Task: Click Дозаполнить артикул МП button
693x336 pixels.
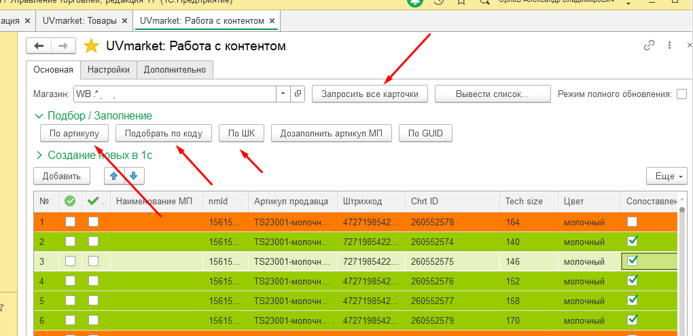Action: (x=332, y=133)
